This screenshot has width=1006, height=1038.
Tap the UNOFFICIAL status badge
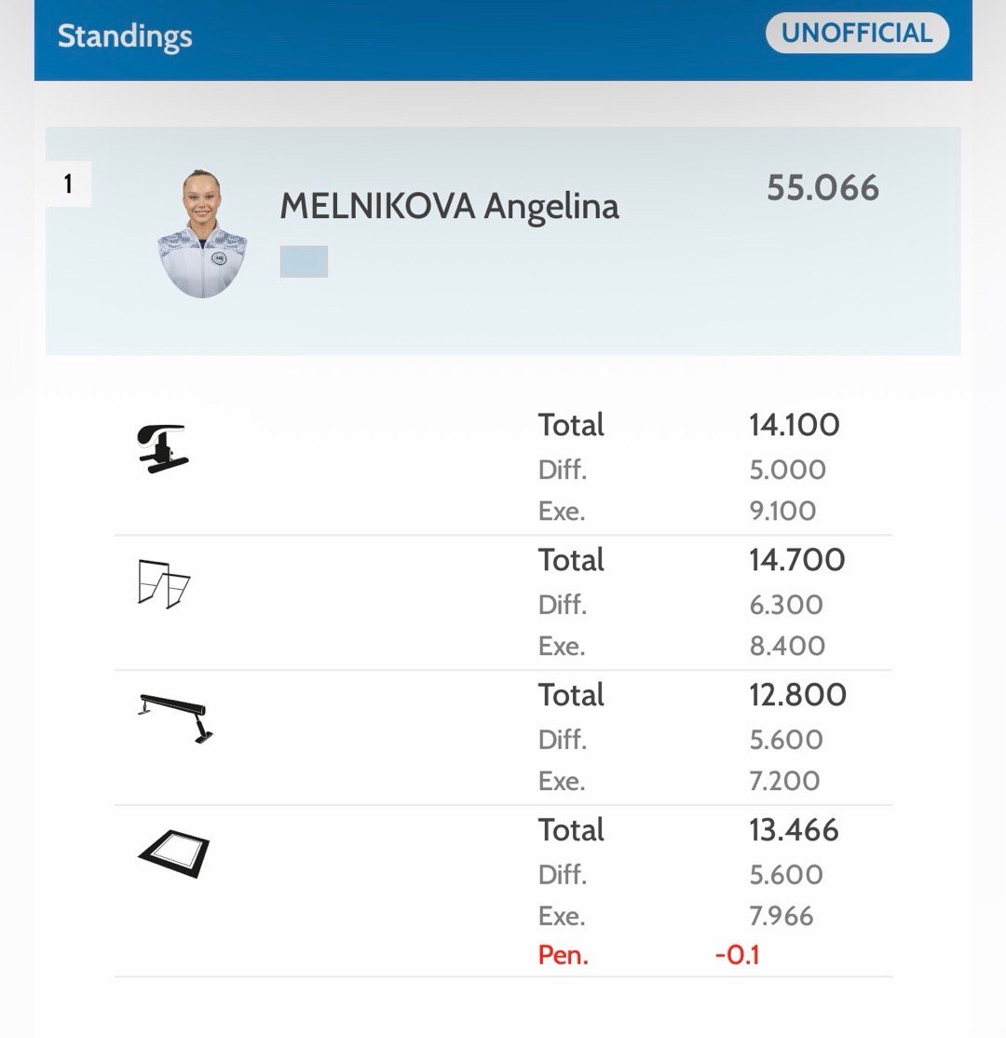click(x=857, y=34)
